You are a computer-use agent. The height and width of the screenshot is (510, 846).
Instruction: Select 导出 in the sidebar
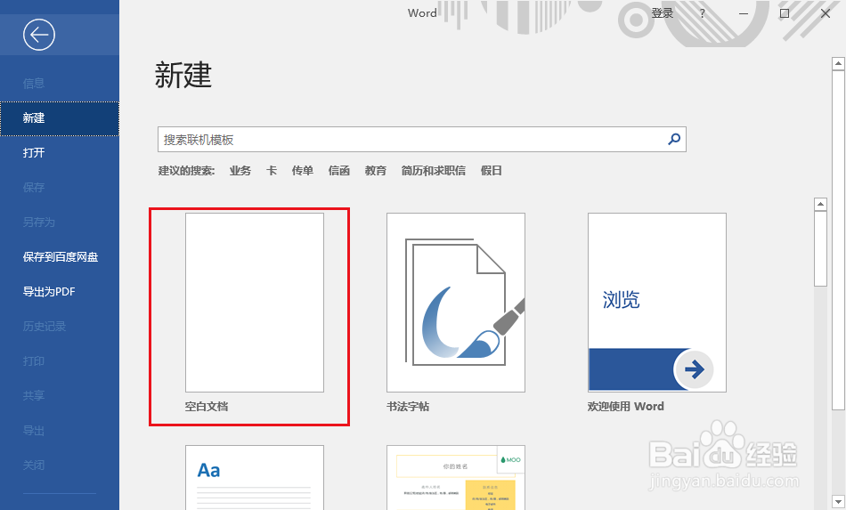tap(34, 431)
